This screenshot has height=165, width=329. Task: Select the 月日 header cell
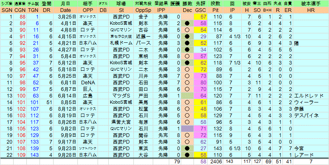(65, 4)
